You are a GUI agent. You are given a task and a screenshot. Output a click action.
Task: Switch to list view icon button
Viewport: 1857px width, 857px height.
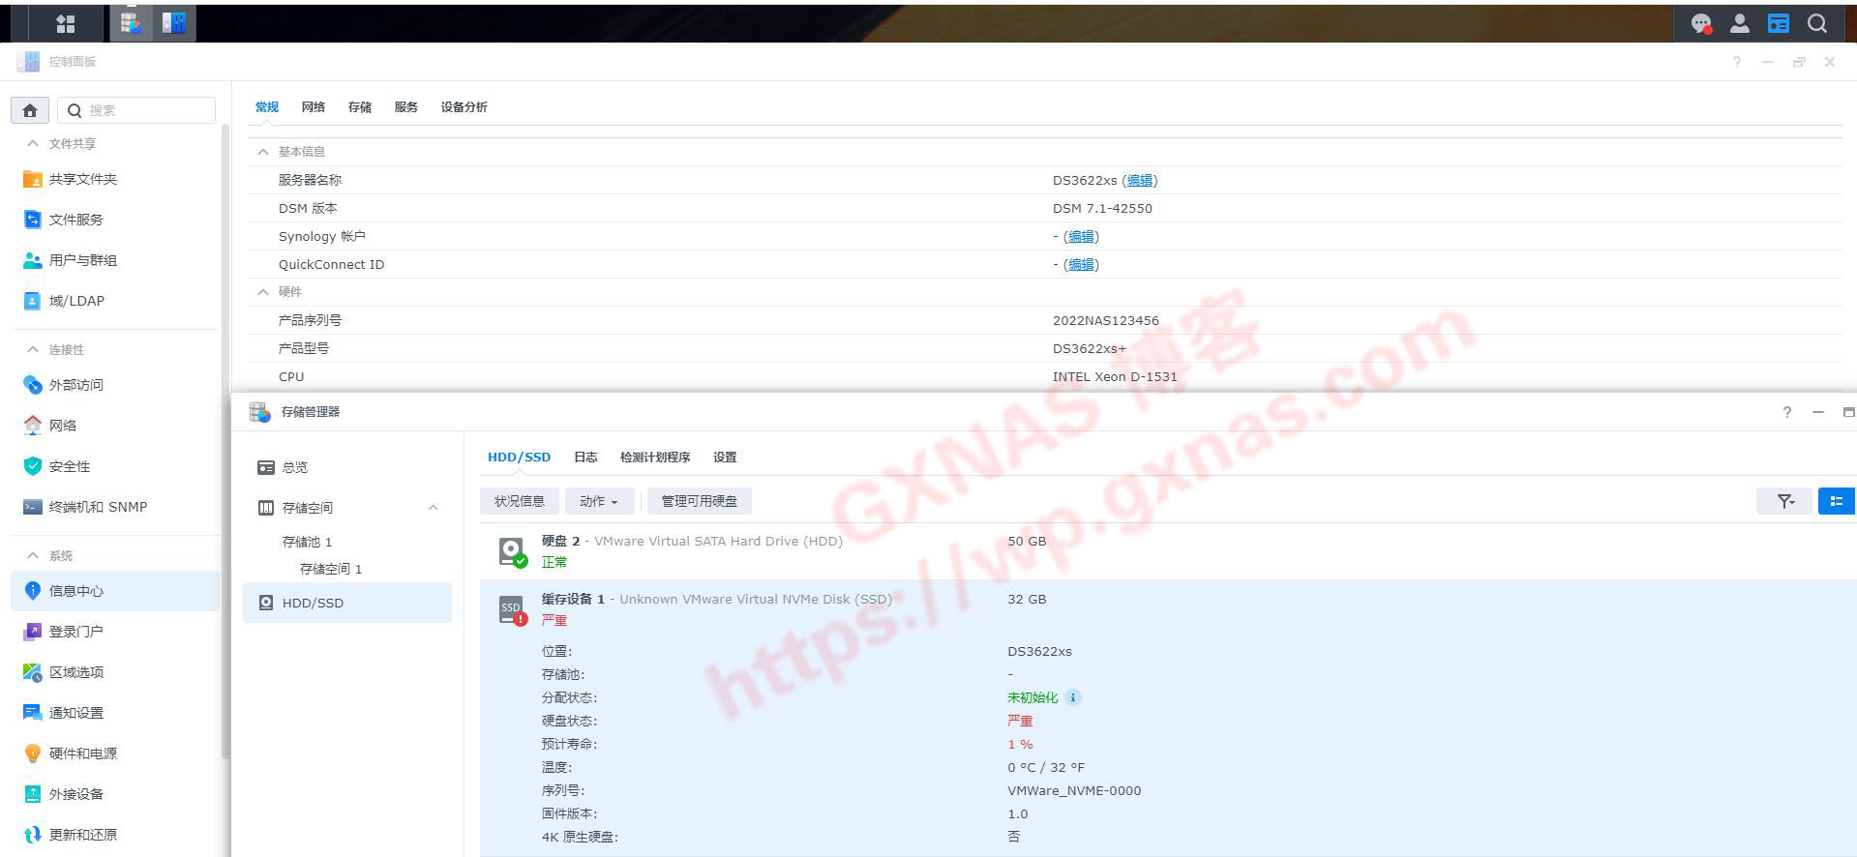point(1835,501)
